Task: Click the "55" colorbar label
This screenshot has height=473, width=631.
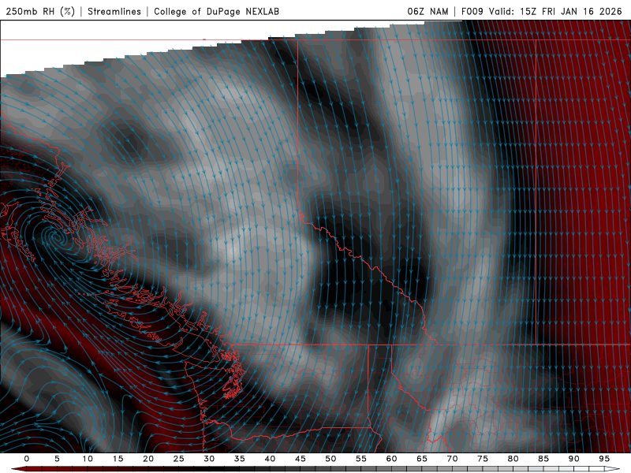Action: (361, 459)
